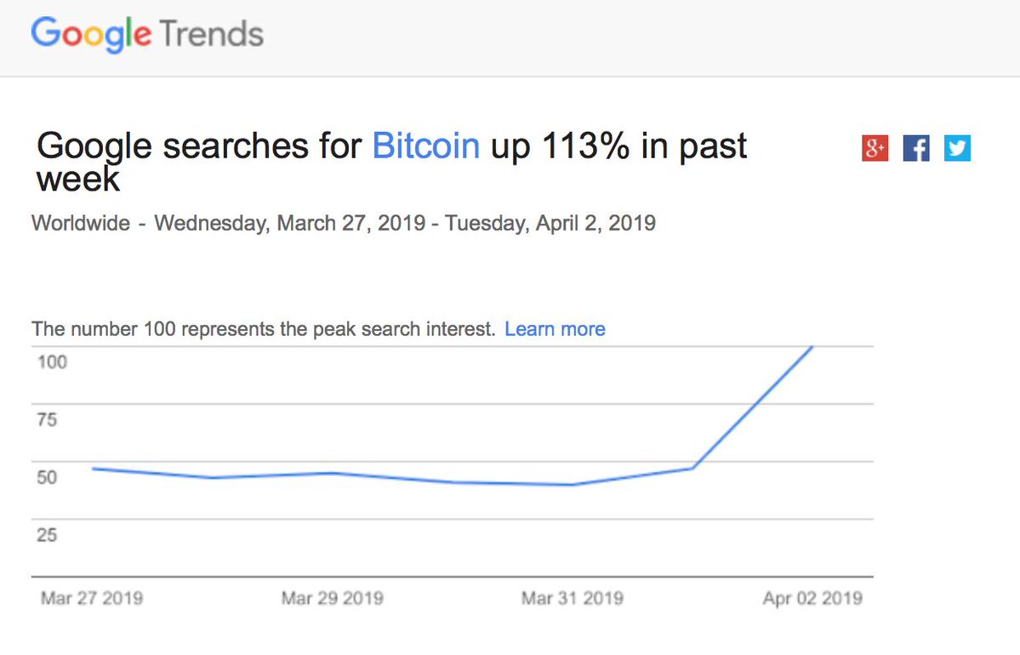Click the Apr 02 2019 axis label
The height and width of the screenshot is (655, 1020).
coord(812,598)
